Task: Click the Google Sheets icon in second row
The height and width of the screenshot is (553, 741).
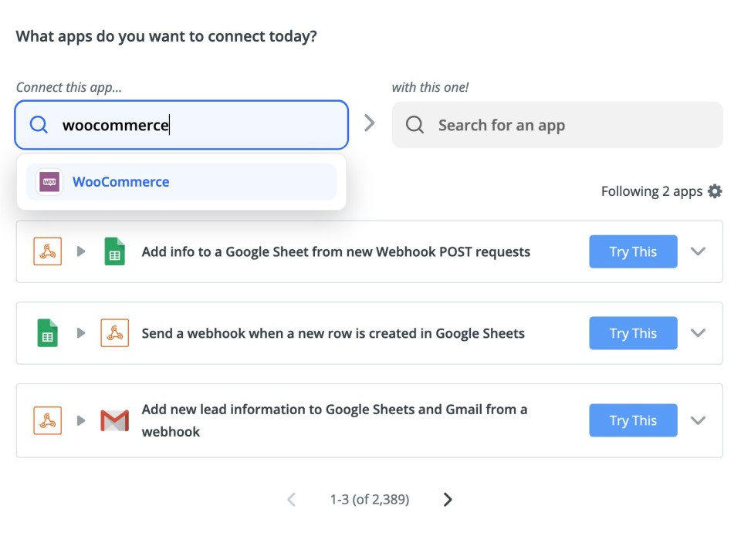Action: (x=48, y=333)
